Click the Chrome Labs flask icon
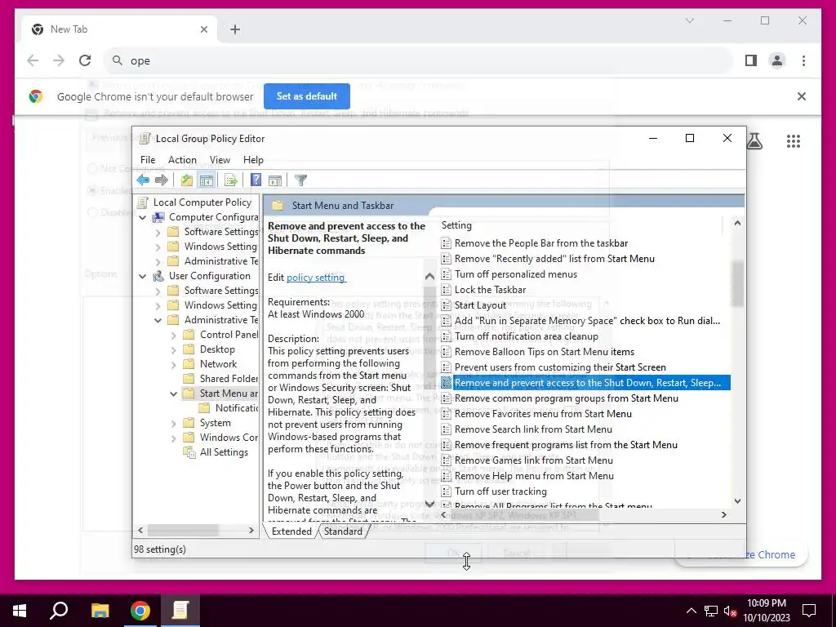This screenshot has height=627, width=836. (754, 141)
